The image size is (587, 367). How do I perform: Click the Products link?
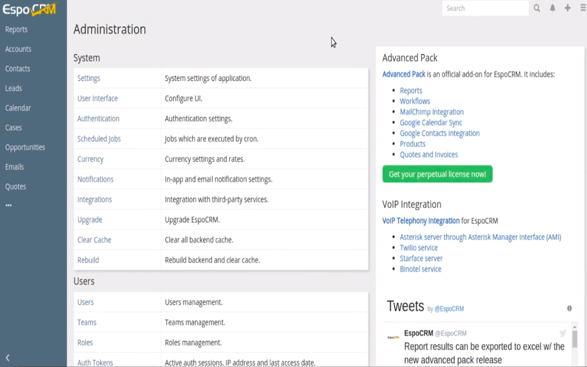[413, 144]
